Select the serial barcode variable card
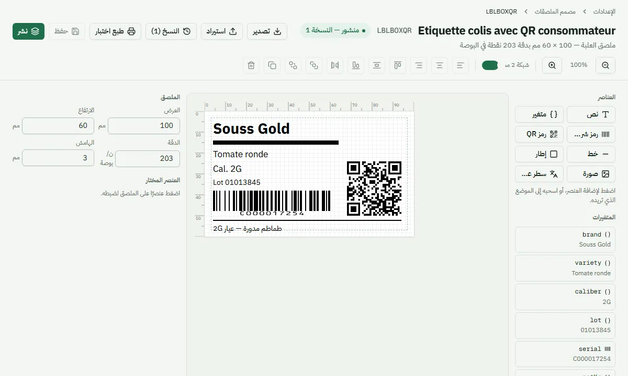The width and height of the screenshot is (628, 376). point(565,354)
